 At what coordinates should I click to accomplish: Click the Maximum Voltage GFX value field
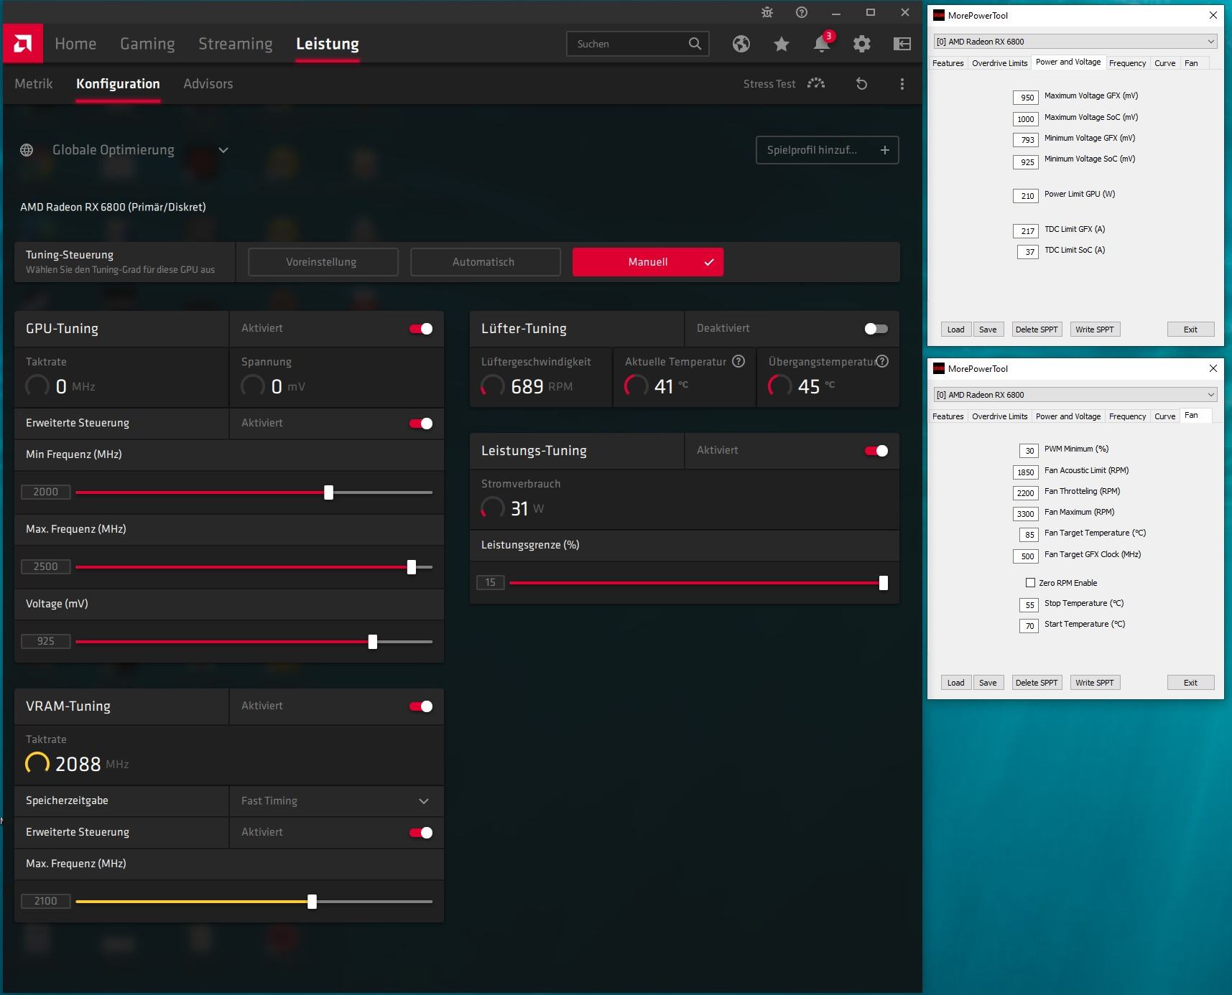tap(1026, 98)
